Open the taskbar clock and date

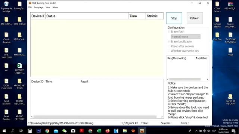click(x=223, y=131)
